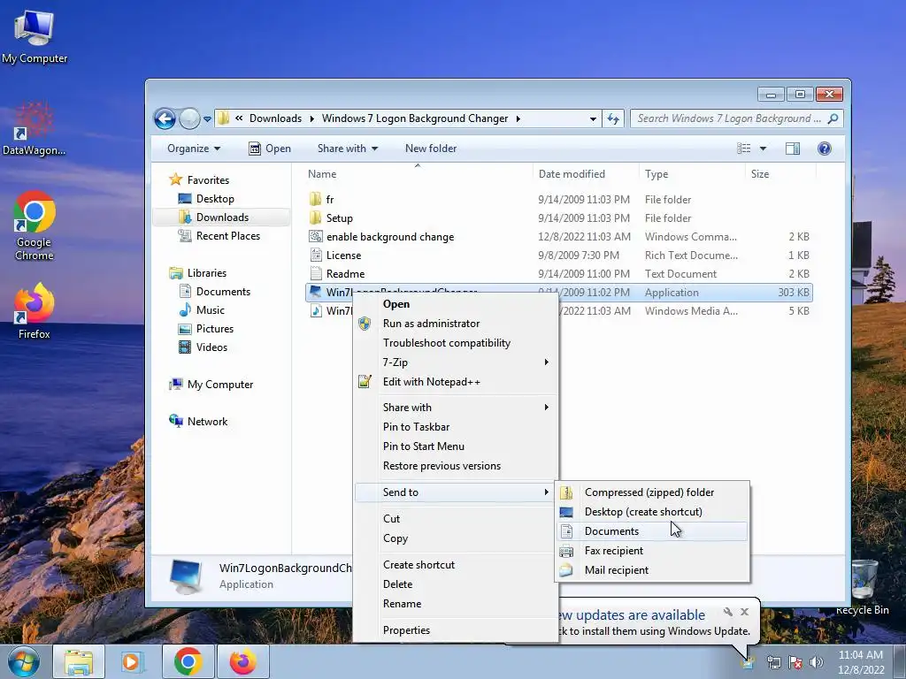Select the License document

[x=344, y=256]
